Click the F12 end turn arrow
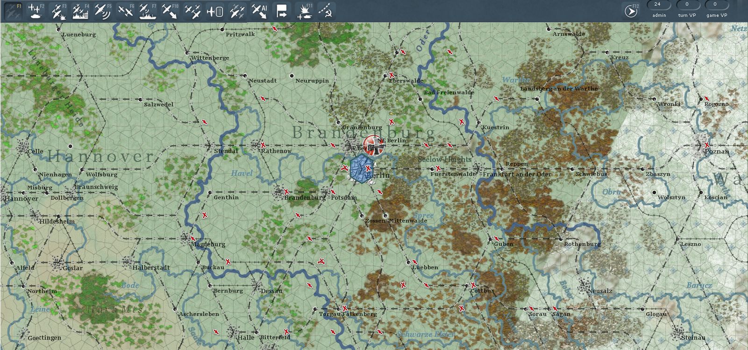Screen dimensions: 748x350 click(x=631, y=11)
